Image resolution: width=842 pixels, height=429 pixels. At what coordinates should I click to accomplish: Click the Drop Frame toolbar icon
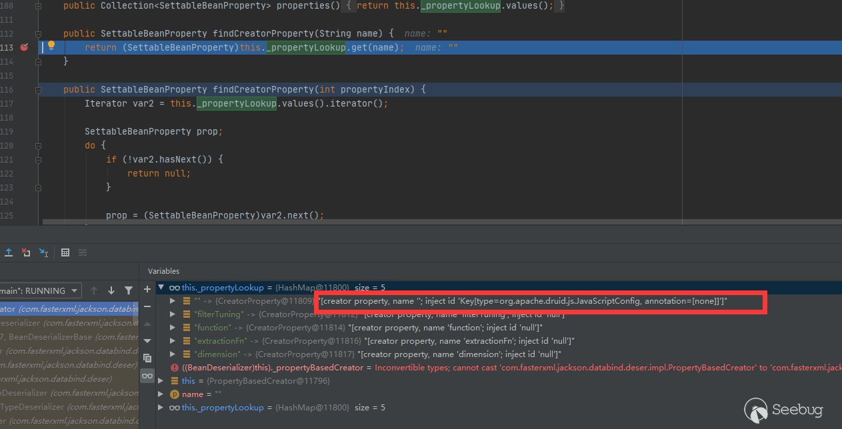[26, 252]
